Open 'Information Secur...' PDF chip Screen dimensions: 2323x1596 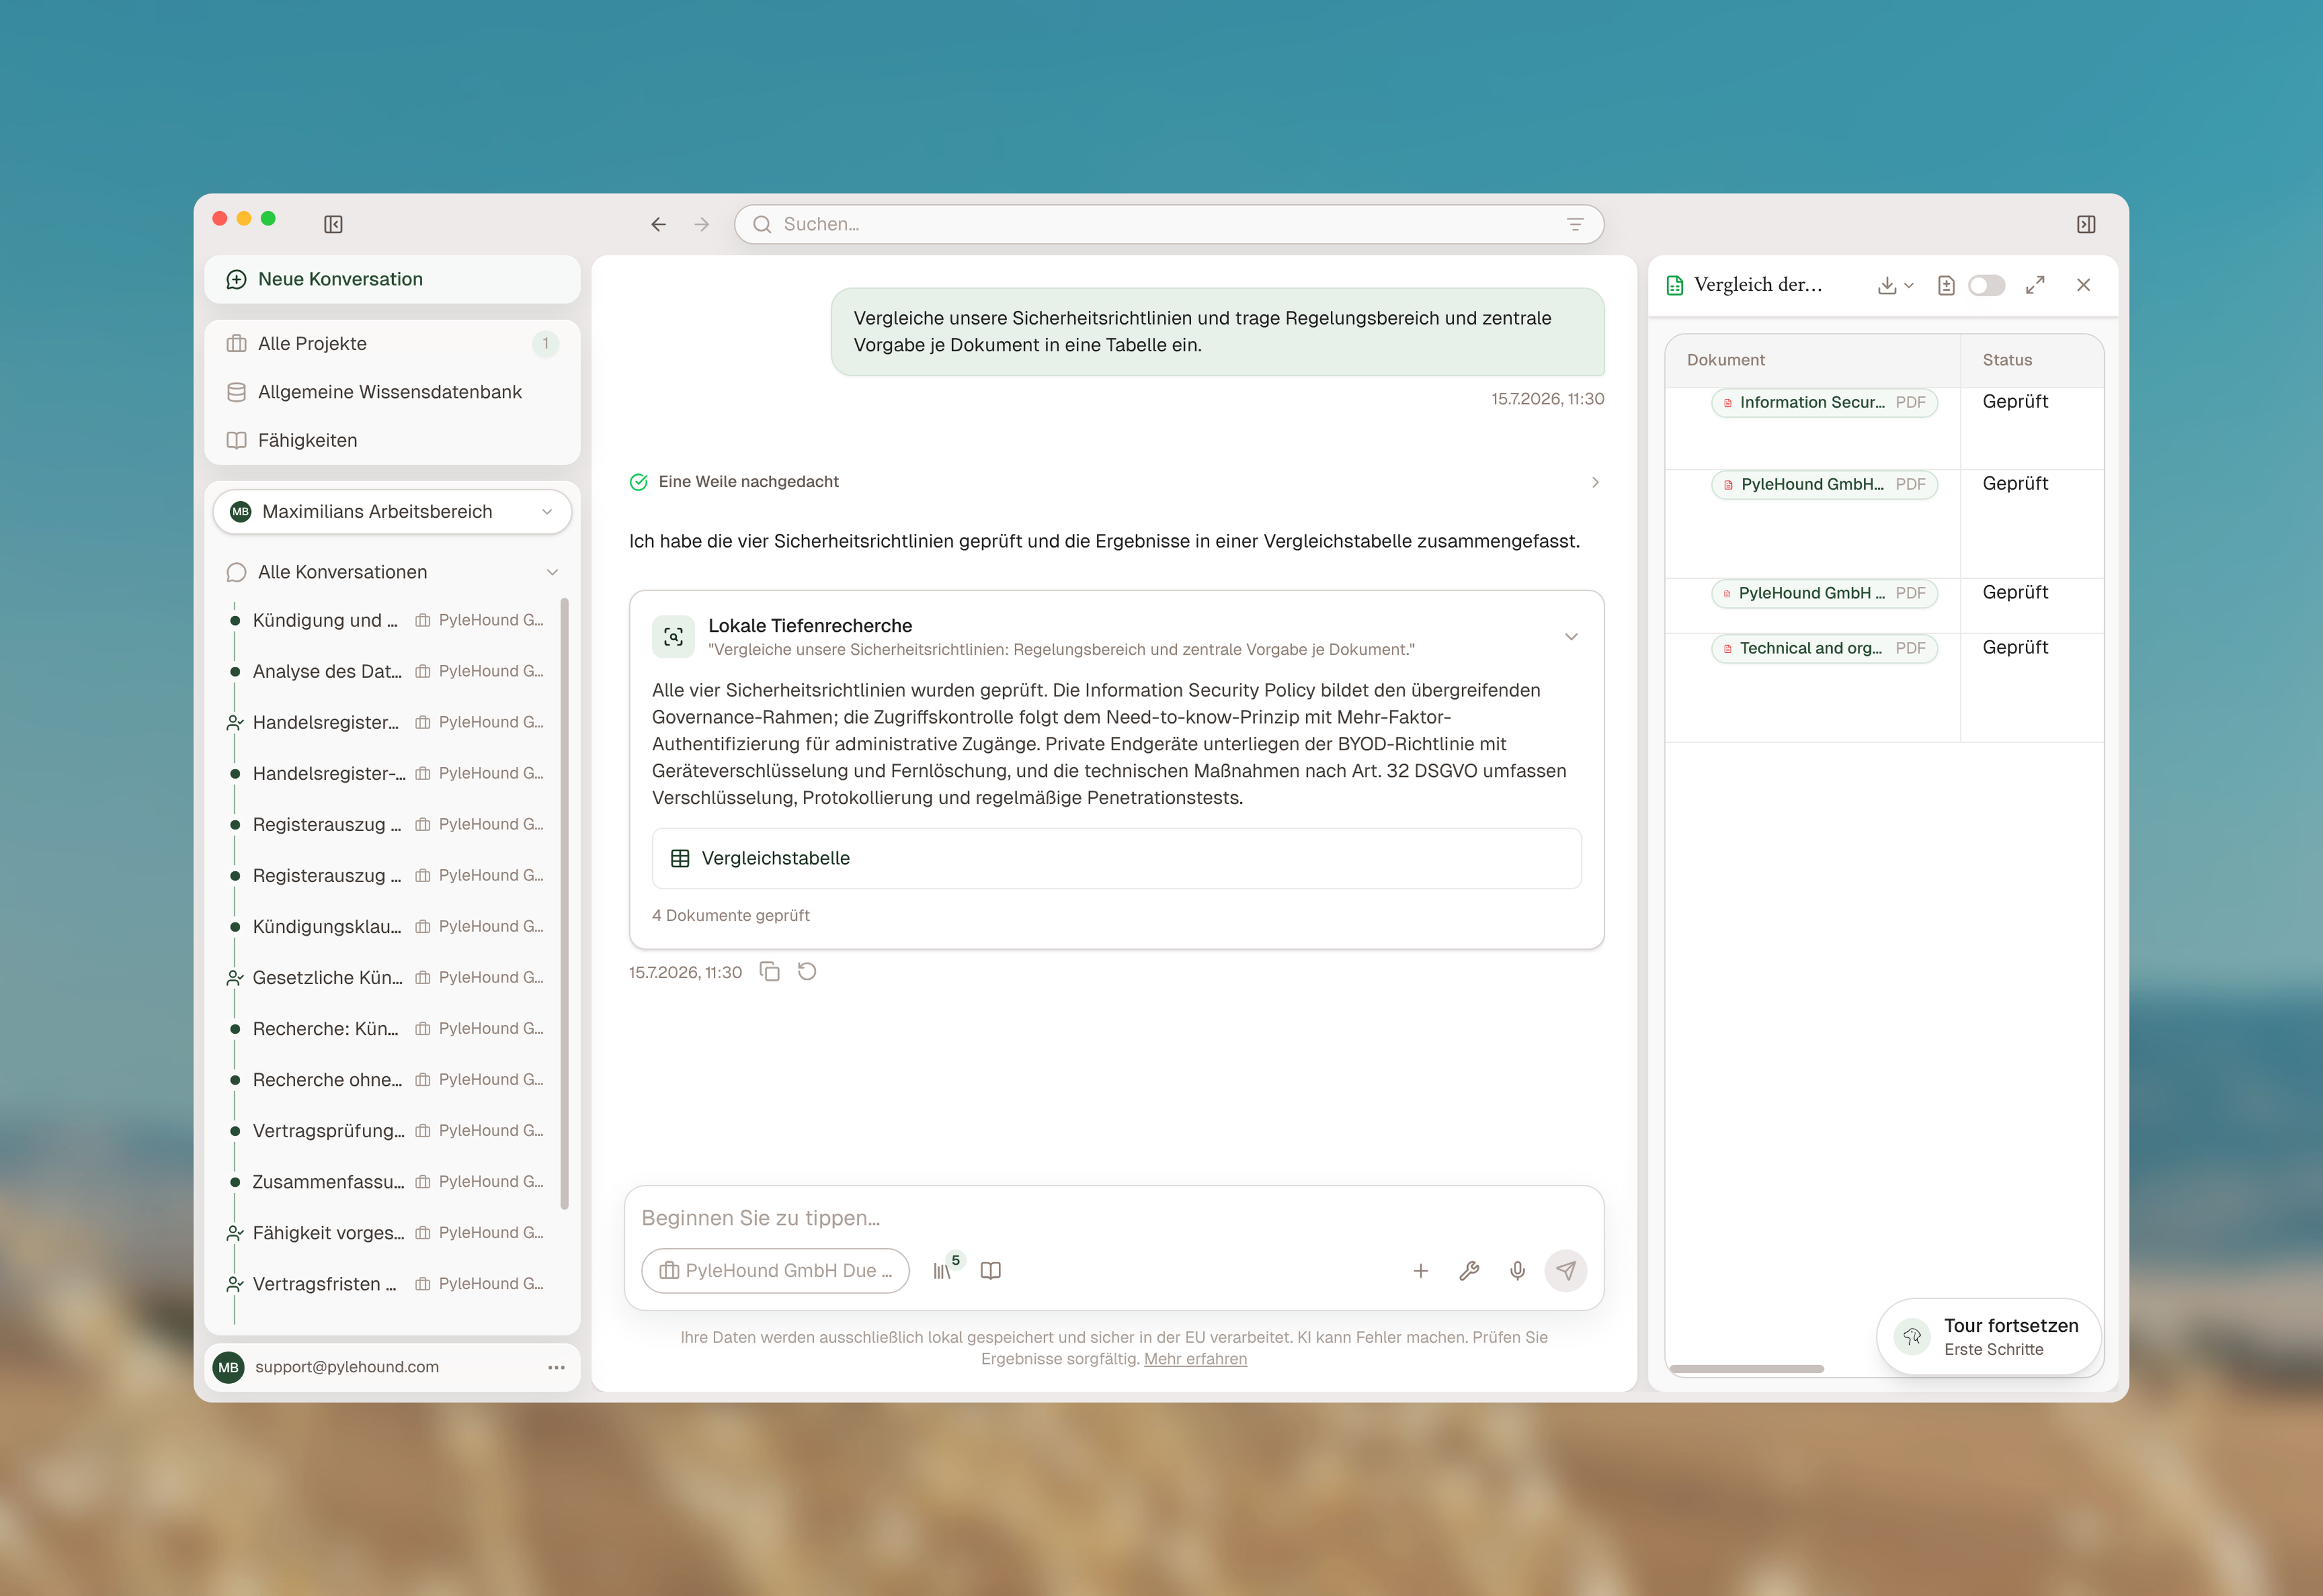pyautogui.click(x=1825, y=402)
